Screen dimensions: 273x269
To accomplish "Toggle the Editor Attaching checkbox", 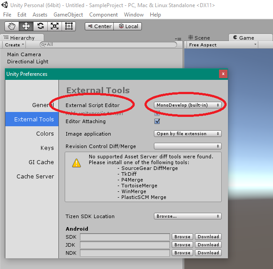I will 157,121.
